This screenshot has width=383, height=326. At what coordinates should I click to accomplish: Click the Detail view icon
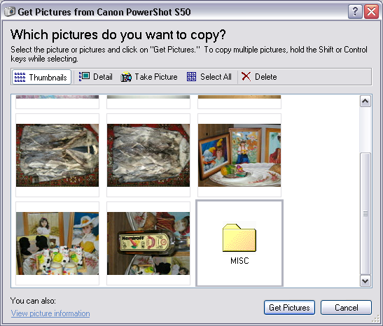coord(84,77)
